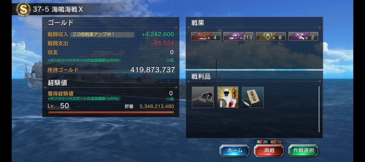Image resolution: width=365 pixels, height=162 pixels.
Task: Click the 海 20 fuel cost indicator
Action: pyautogui.click(x=262, y=142)
